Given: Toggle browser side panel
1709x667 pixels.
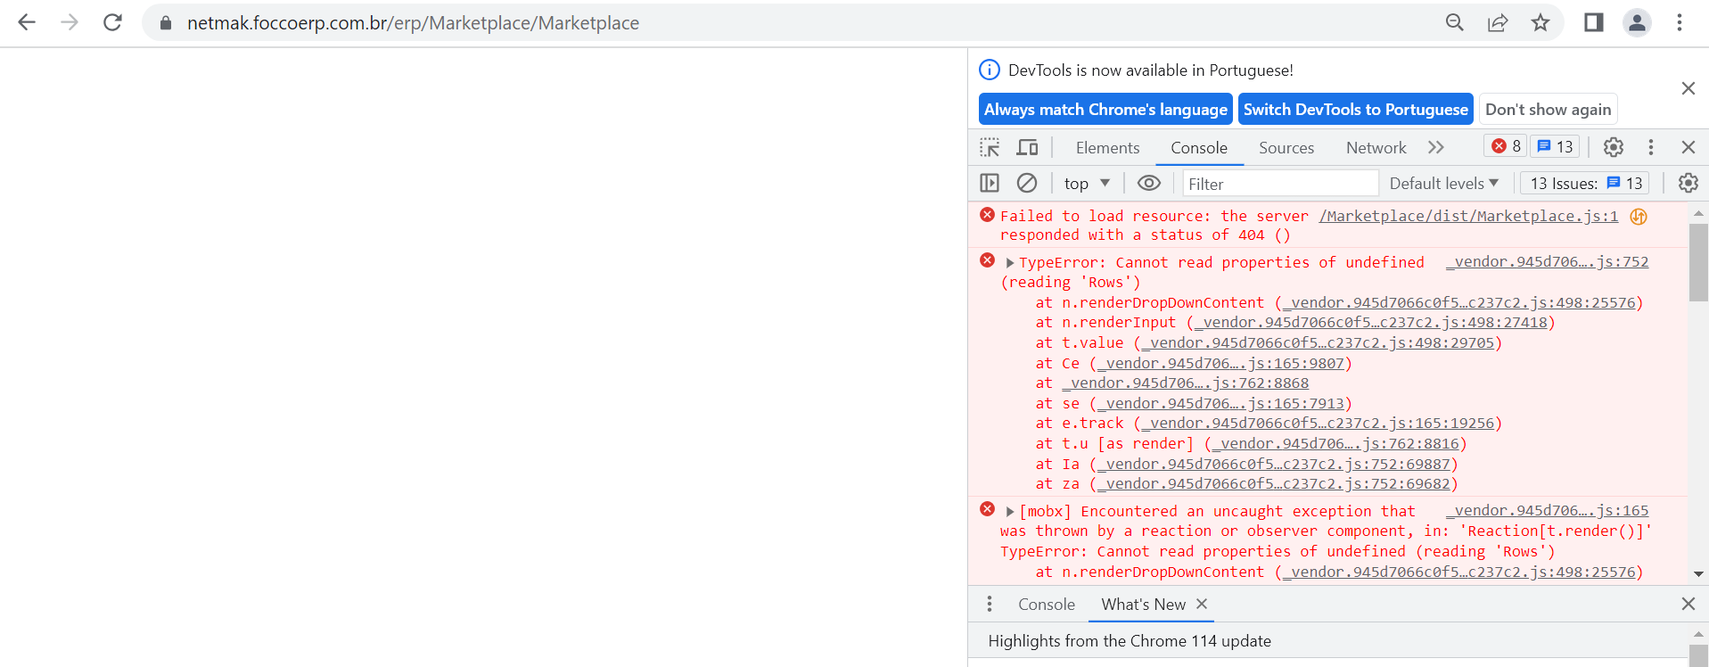Looking at the screenshot, I should pyautogui.click(x=1594, y=23).
